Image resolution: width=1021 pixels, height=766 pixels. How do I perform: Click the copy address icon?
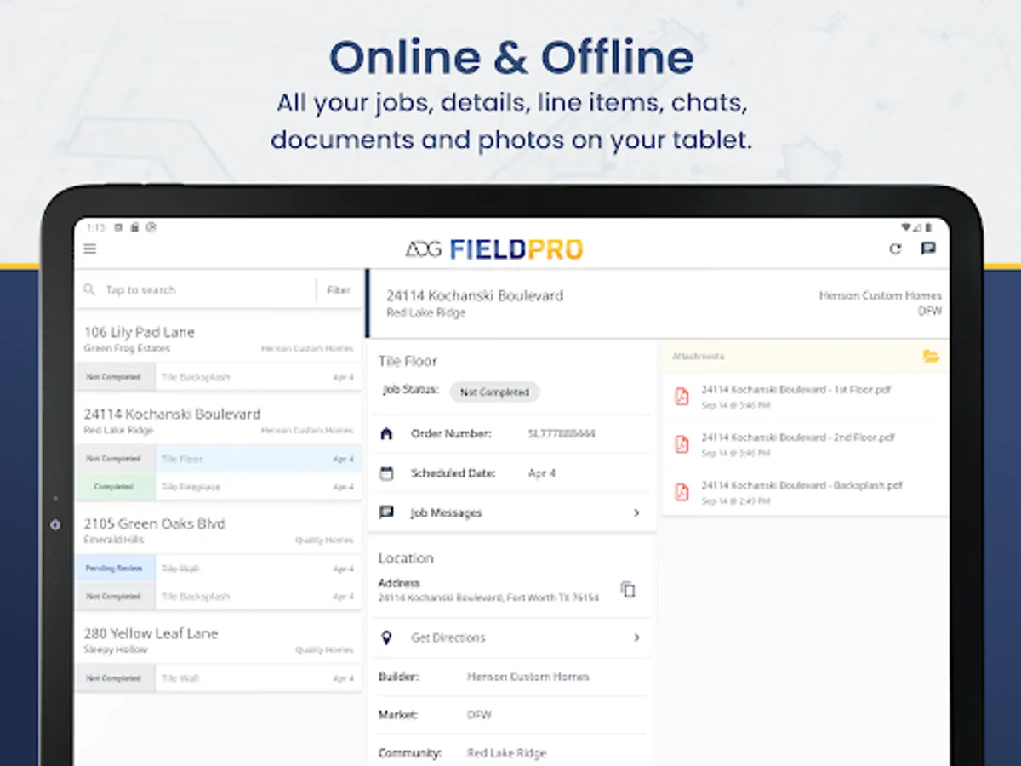pos(628,590)
